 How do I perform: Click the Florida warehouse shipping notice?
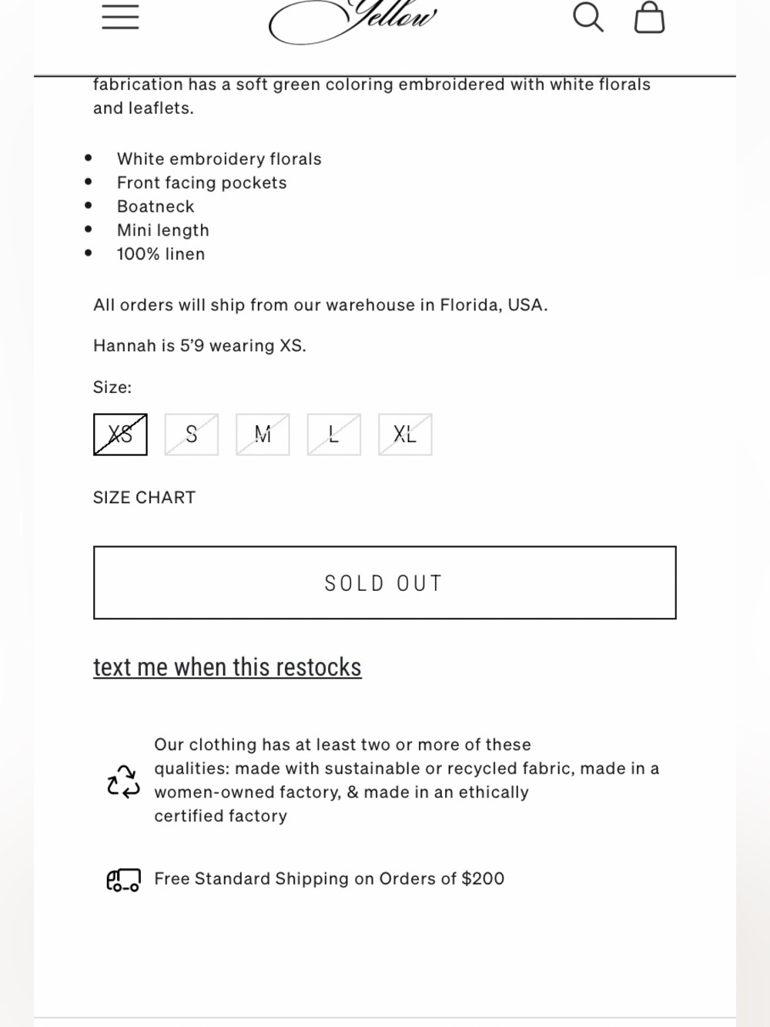point(320,305)
